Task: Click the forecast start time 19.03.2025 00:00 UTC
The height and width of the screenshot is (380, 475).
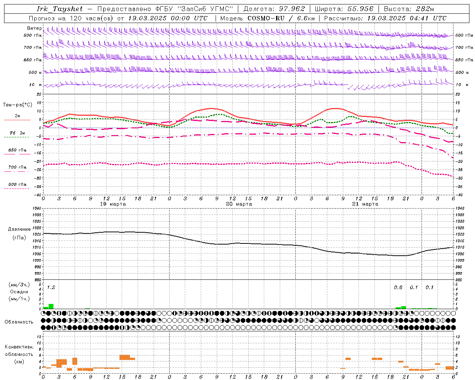Action: 168,18
